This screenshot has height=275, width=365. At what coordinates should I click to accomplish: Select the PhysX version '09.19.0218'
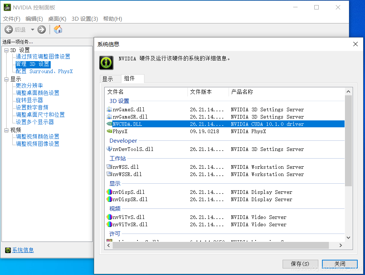coord(205,131)
